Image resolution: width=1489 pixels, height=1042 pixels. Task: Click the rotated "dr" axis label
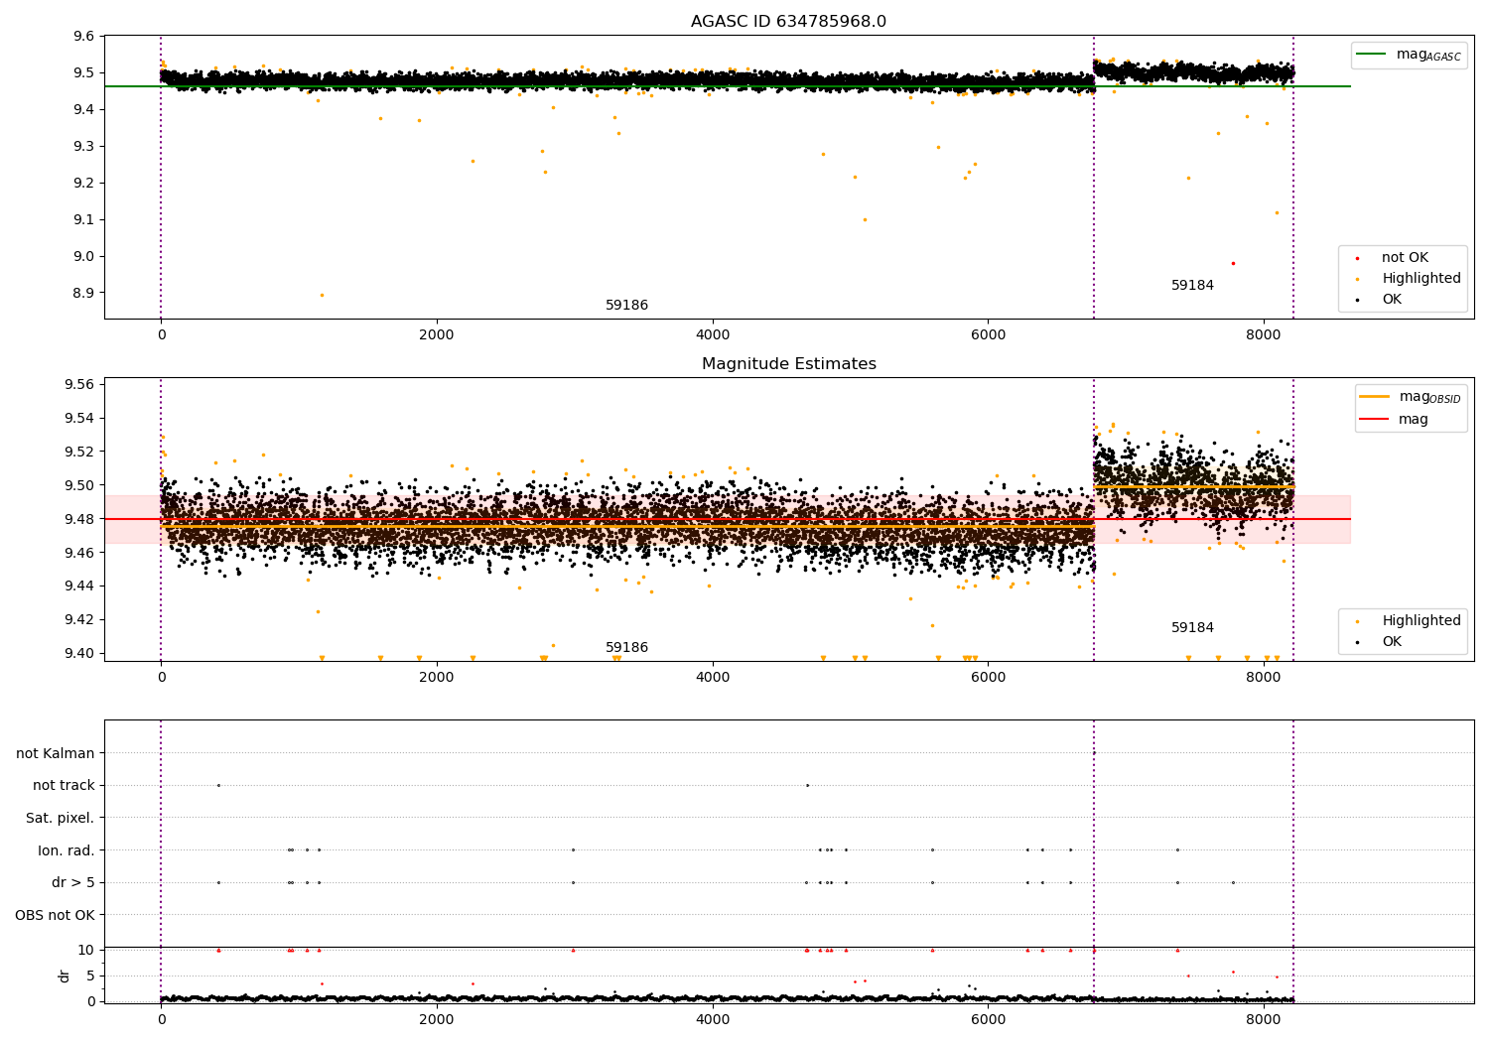coord(65,976)
